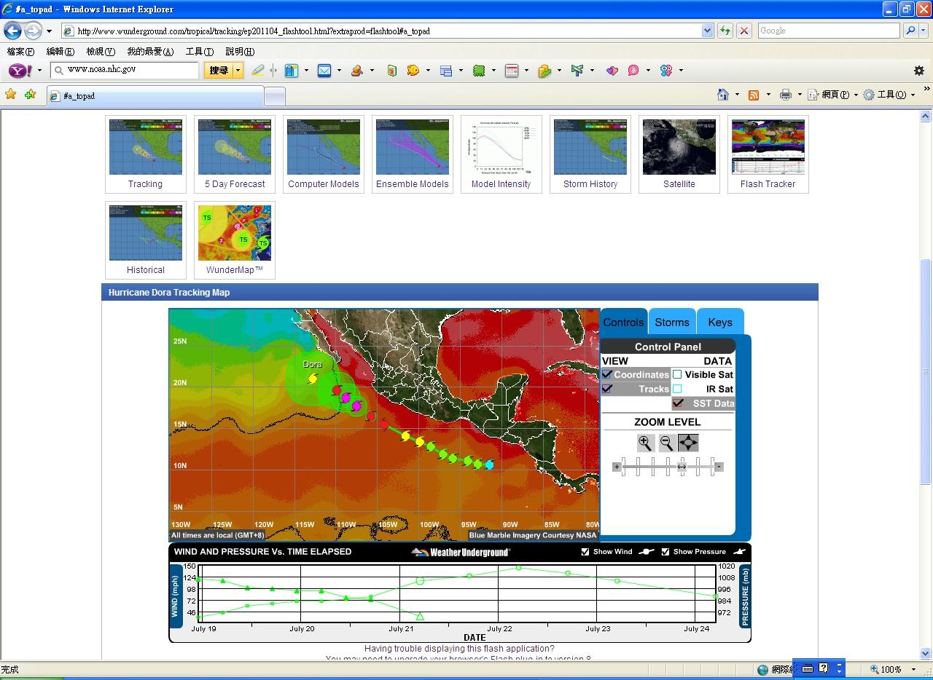
Task: Click the green chip icon in Yahoo toolbar
Action: tap(479, 71)
